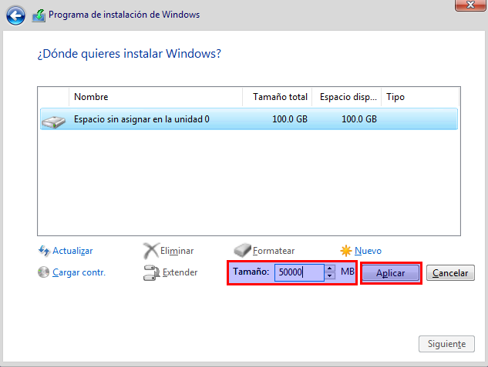Click the Extender option
Screen dimensions: 488x367
point(180,272)
